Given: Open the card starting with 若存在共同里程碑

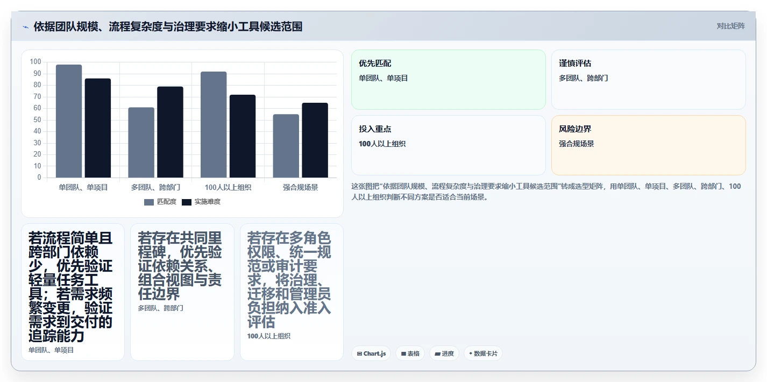Looking at the screenshot, I should click(x=182, y=292).
